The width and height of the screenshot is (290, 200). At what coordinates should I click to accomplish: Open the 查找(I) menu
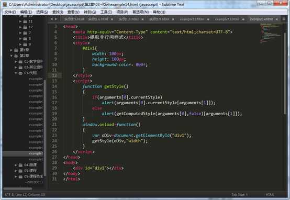pyautogui.click(x=58, y=12)
